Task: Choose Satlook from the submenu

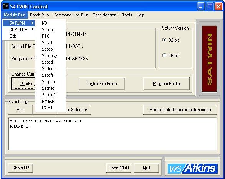Action: (x=50, y=69)
